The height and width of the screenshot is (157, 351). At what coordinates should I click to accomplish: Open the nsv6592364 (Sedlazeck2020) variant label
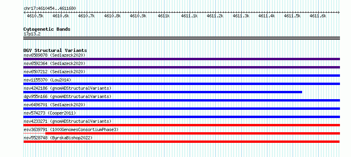click(x=54, y=63)
